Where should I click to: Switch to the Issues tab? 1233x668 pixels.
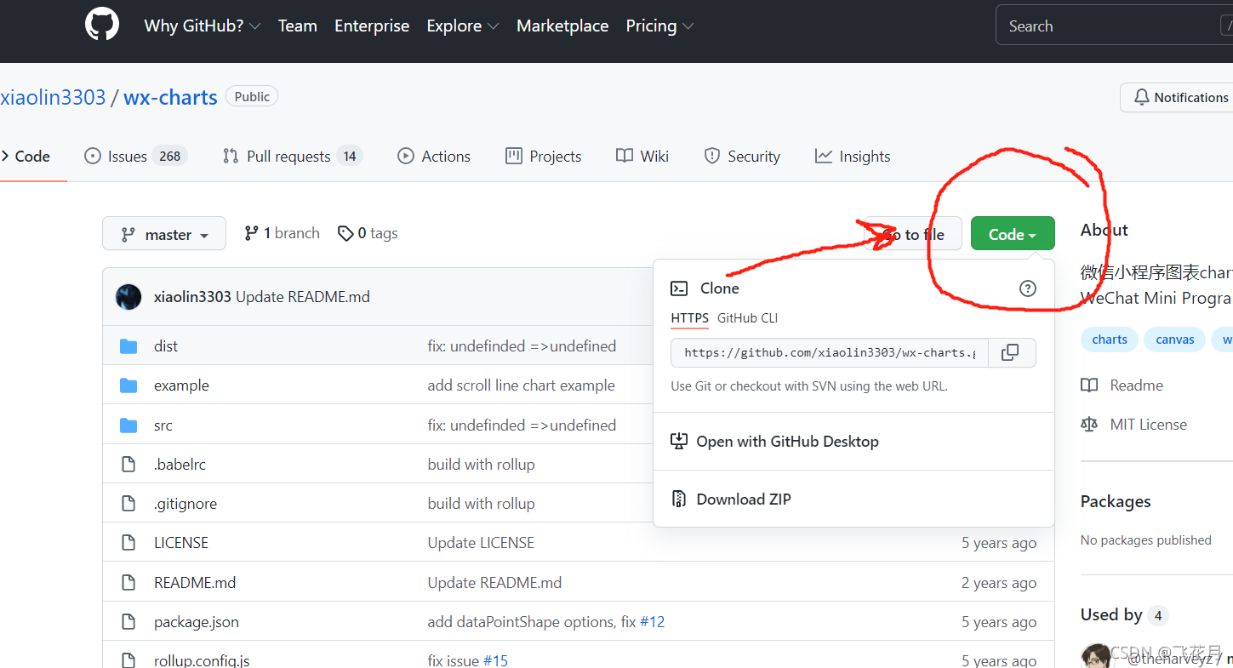pyautogui.click(x=135, y=157)
